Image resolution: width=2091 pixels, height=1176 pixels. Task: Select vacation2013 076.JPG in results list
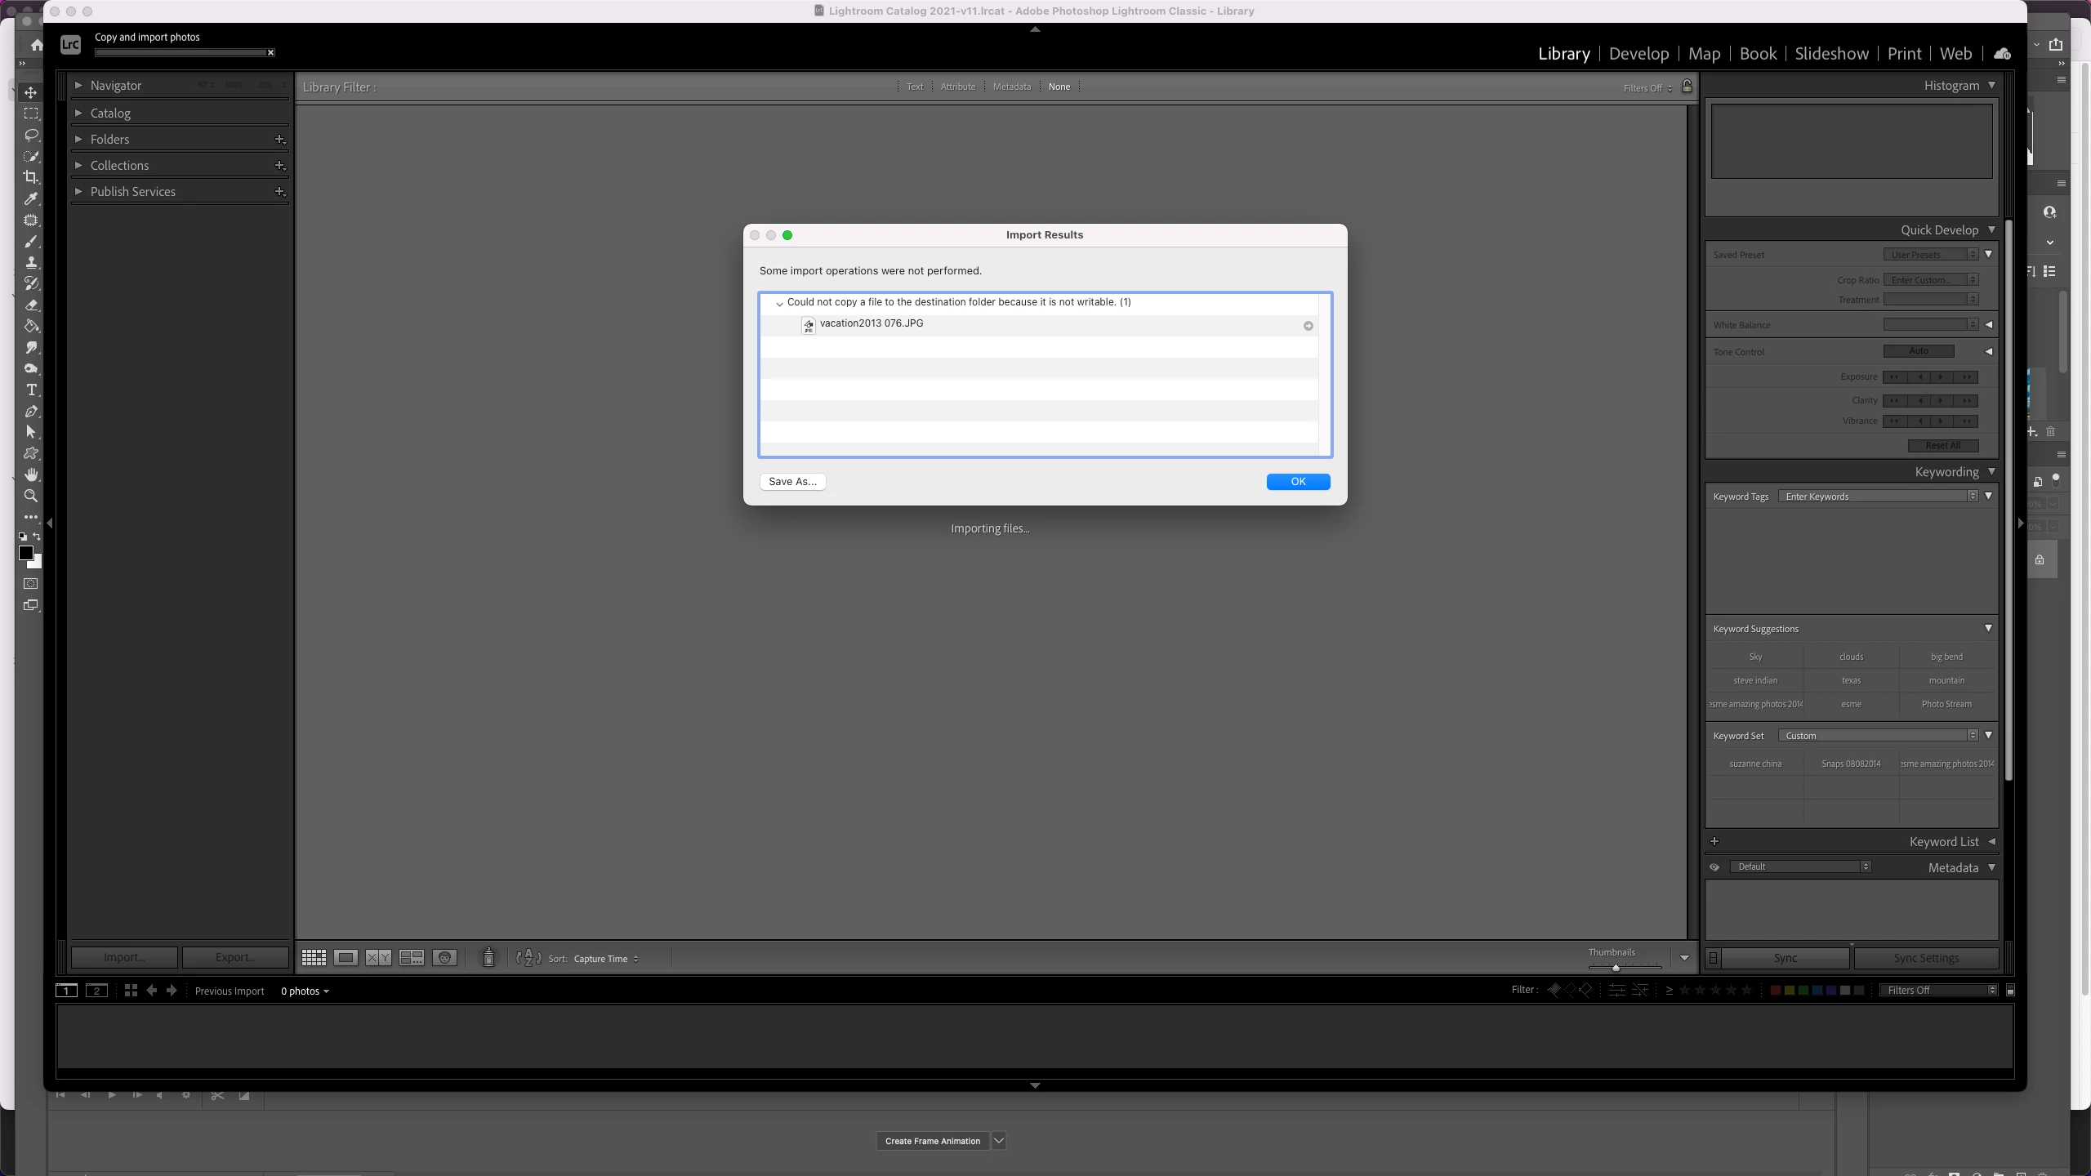pos(872,324)
